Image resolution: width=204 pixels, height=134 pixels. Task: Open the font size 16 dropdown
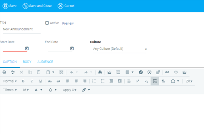point(25,90)
